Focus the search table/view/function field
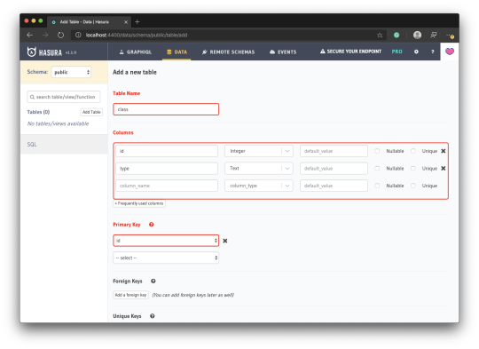479x349 pixels. coord(64,97)
